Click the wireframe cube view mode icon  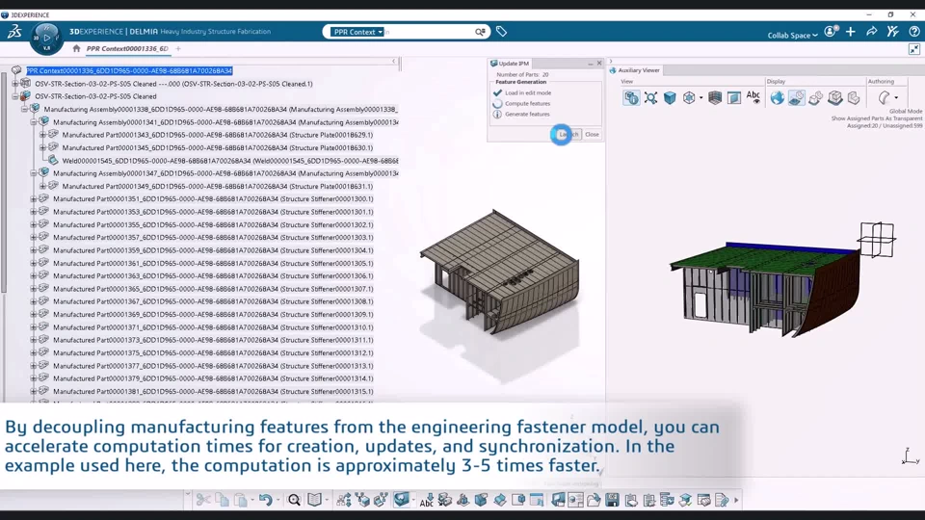click(x=688, y=97)
